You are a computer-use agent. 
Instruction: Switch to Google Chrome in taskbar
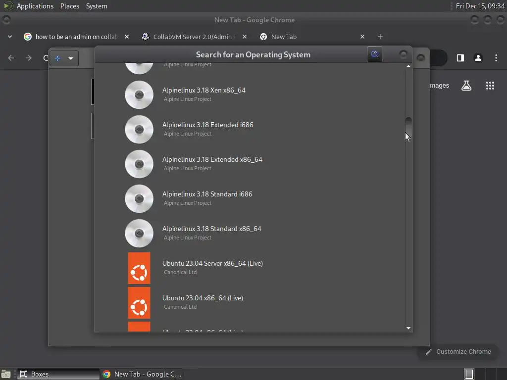tap(142, 374)
